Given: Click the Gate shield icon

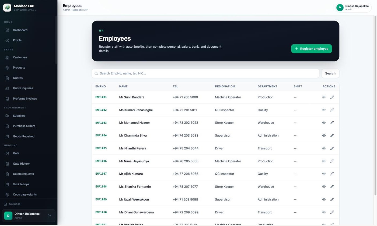Looking at the screenshot, I should point(8,153).
